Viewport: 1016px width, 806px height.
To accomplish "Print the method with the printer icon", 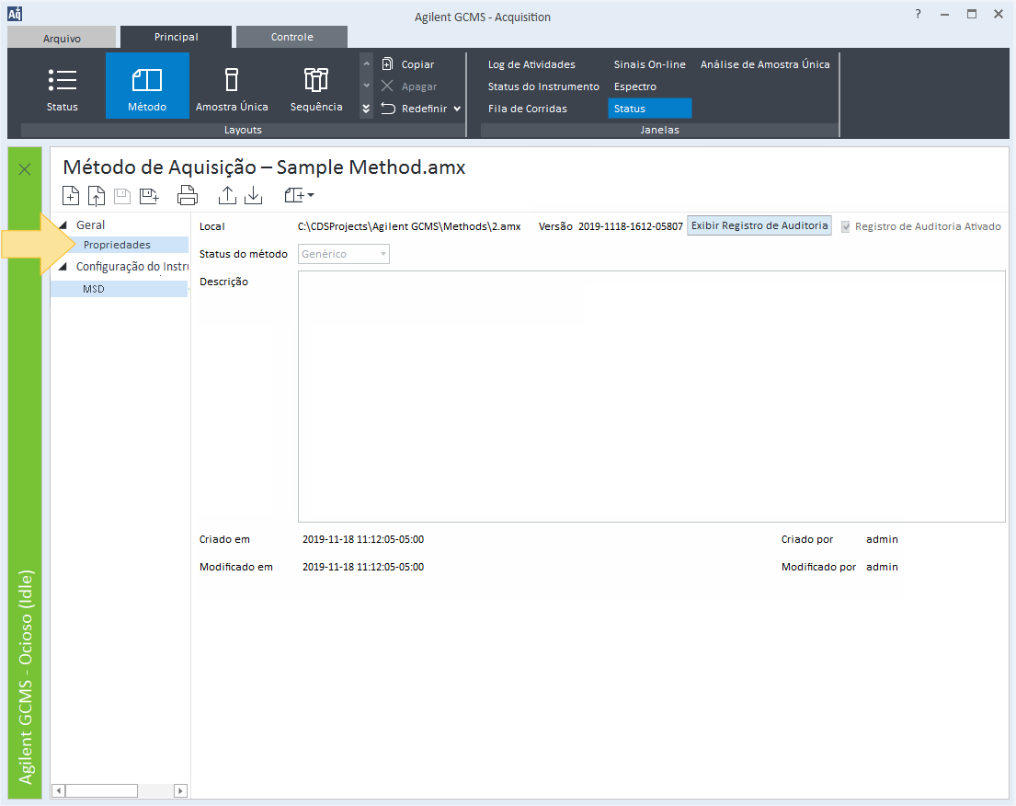I will pos(188,195).
